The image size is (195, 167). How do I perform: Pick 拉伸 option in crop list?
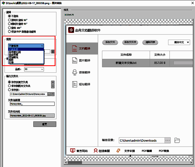click(x=11, y=62)
